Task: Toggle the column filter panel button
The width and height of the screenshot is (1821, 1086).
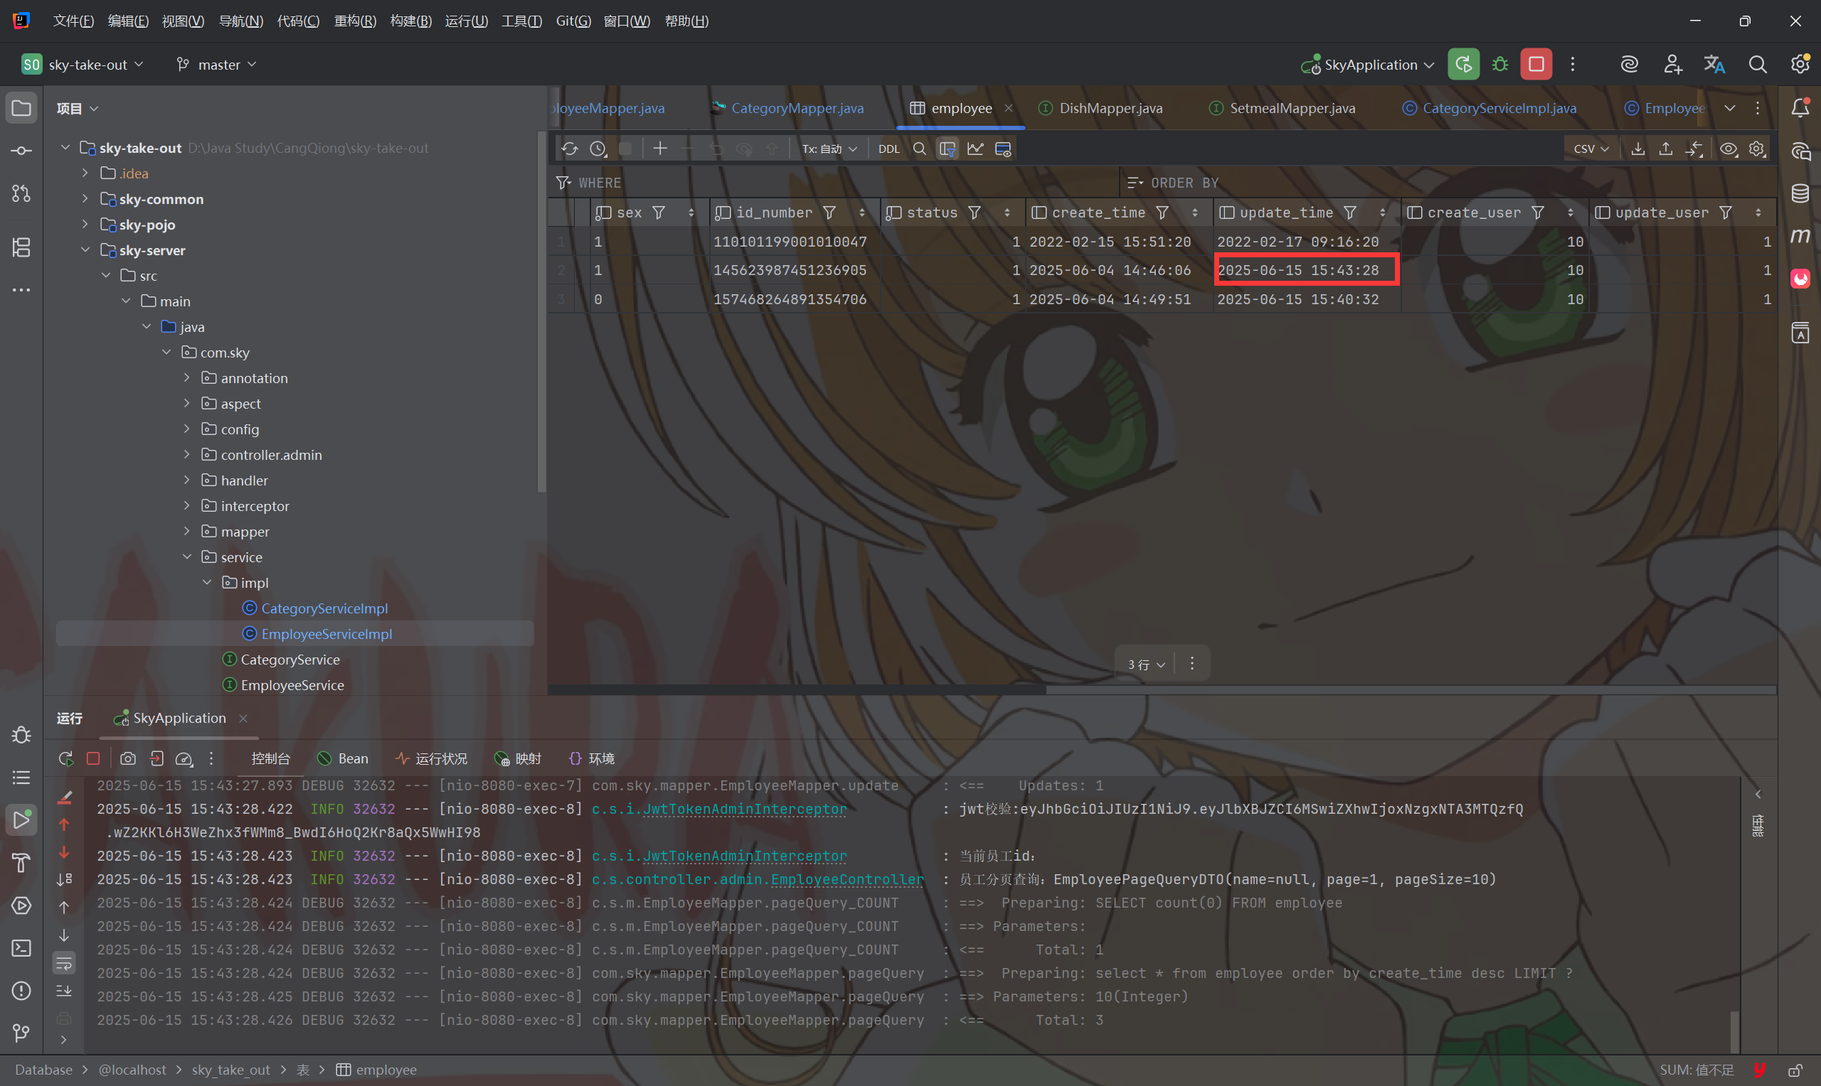Action: tap(947, 149)
